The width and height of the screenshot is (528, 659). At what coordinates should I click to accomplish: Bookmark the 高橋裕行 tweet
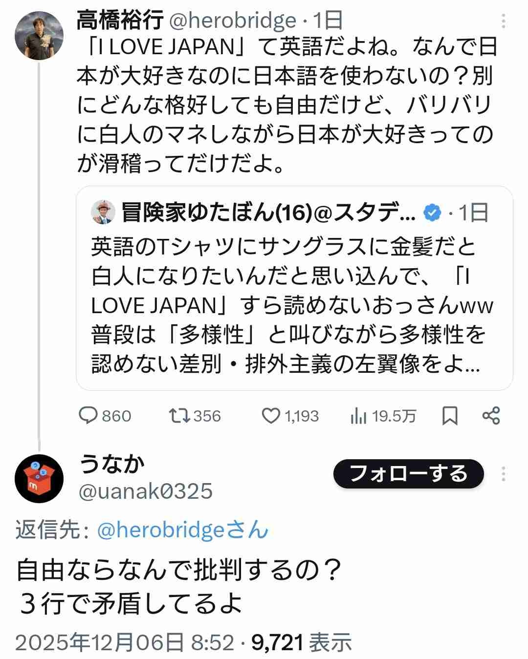click(x=450, y=416)
